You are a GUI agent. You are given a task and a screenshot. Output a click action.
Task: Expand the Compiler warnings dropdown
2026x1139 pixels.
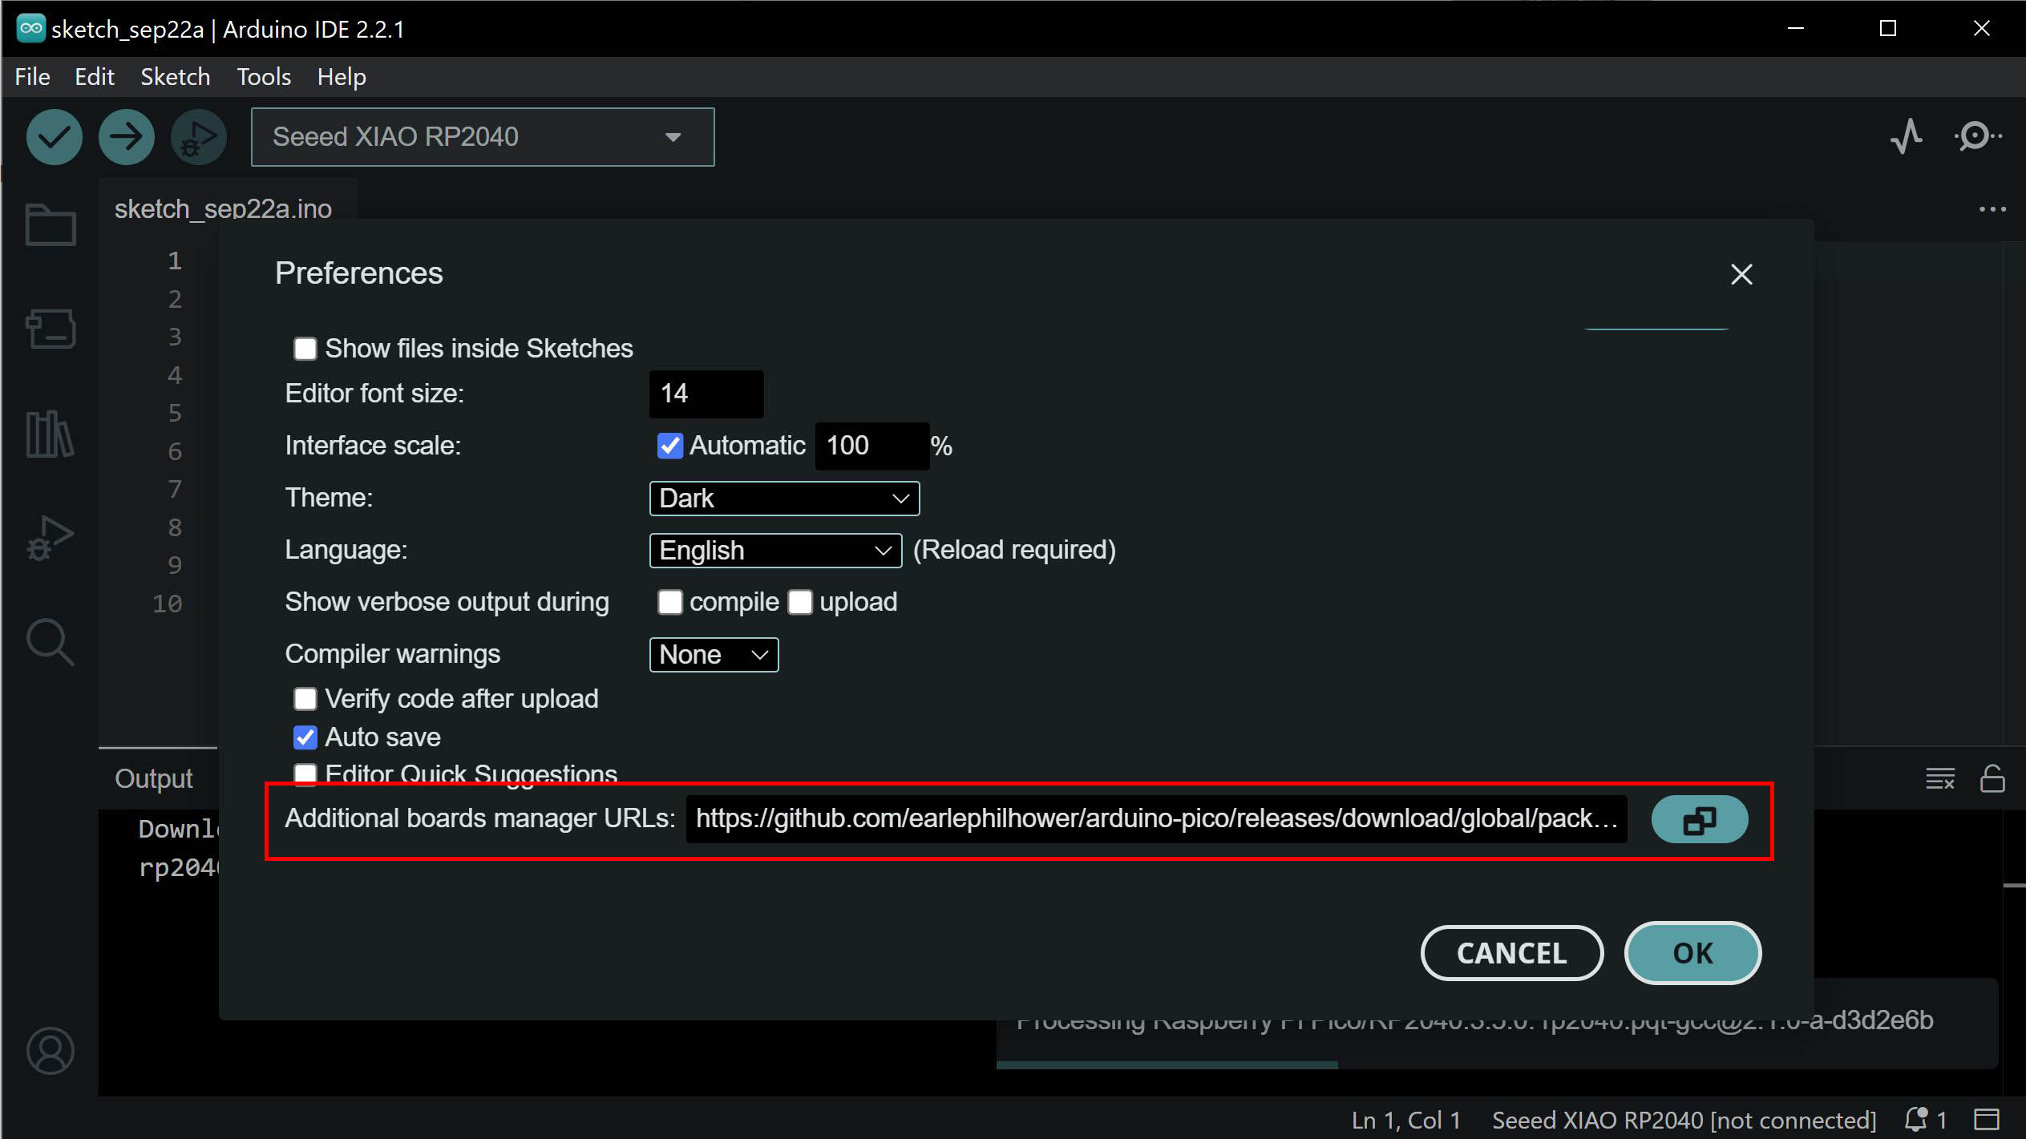pyautogui.click(x=713, y=653)
